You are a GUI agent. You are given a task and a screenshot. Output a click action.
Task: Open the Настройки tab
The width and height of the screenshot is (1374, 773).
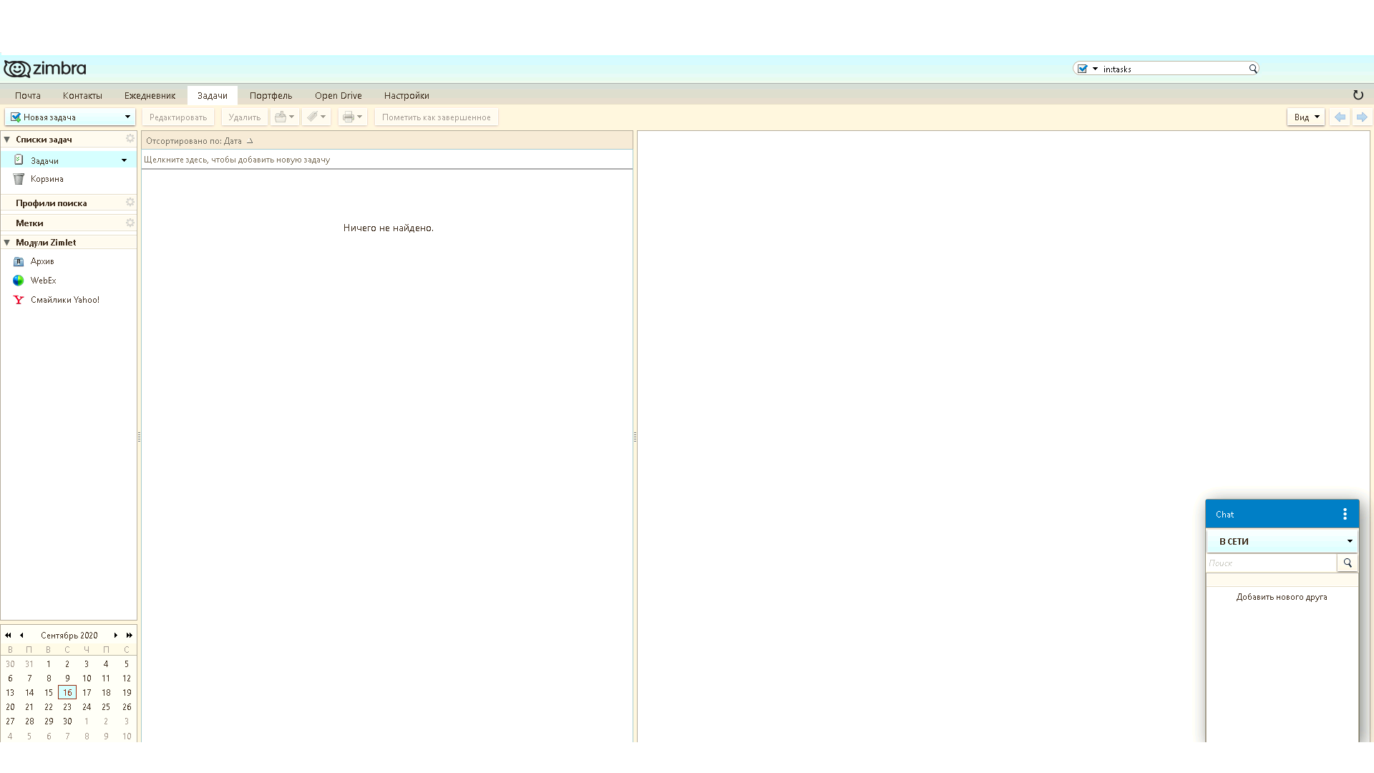406,95
